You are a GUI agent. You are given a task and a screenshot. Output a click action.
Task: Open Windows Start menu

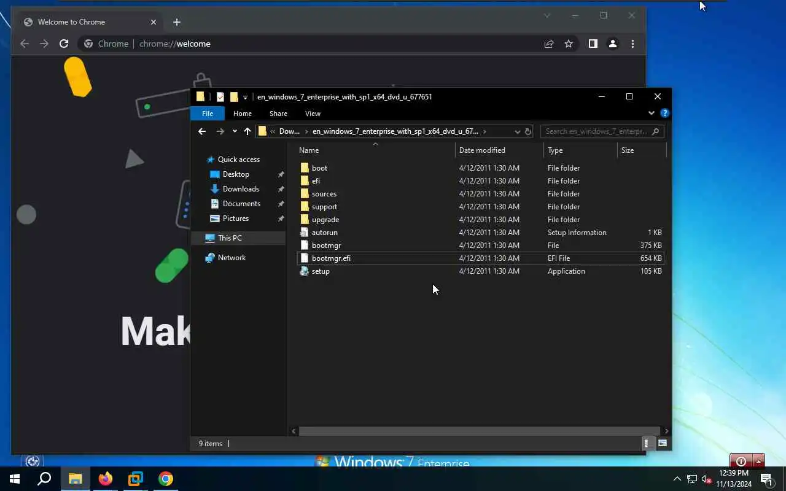pyautogui.click(x=15, y=479)
